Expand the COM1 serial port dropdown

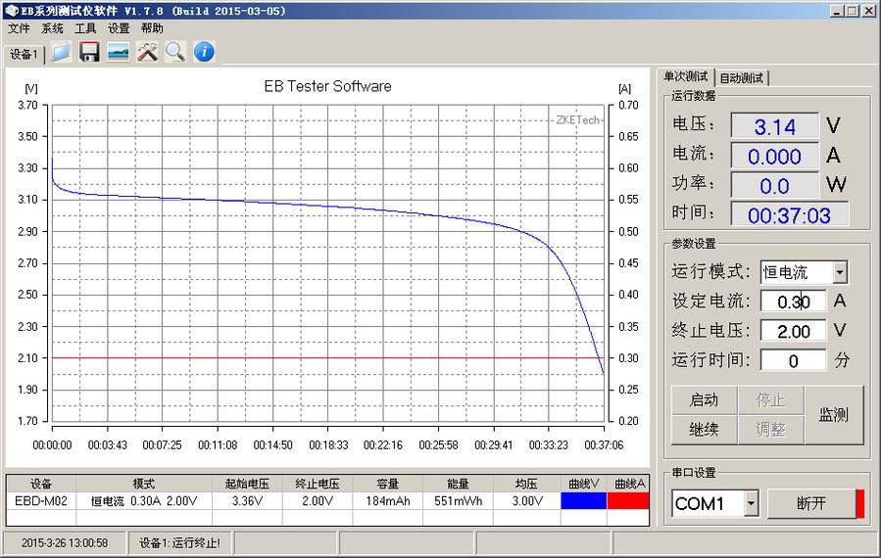point(751,504)
